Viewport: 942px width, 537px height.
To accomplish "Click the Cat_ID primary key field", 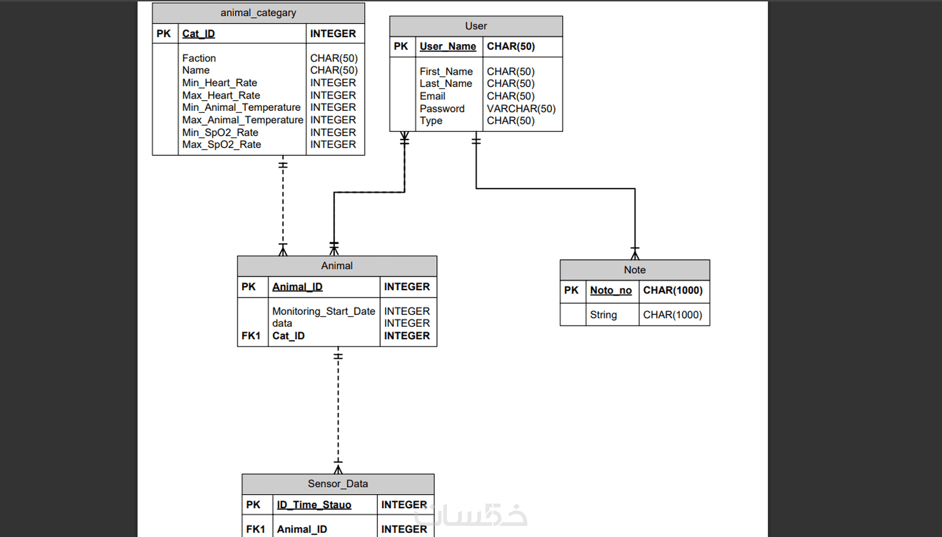I will [198, 34].
